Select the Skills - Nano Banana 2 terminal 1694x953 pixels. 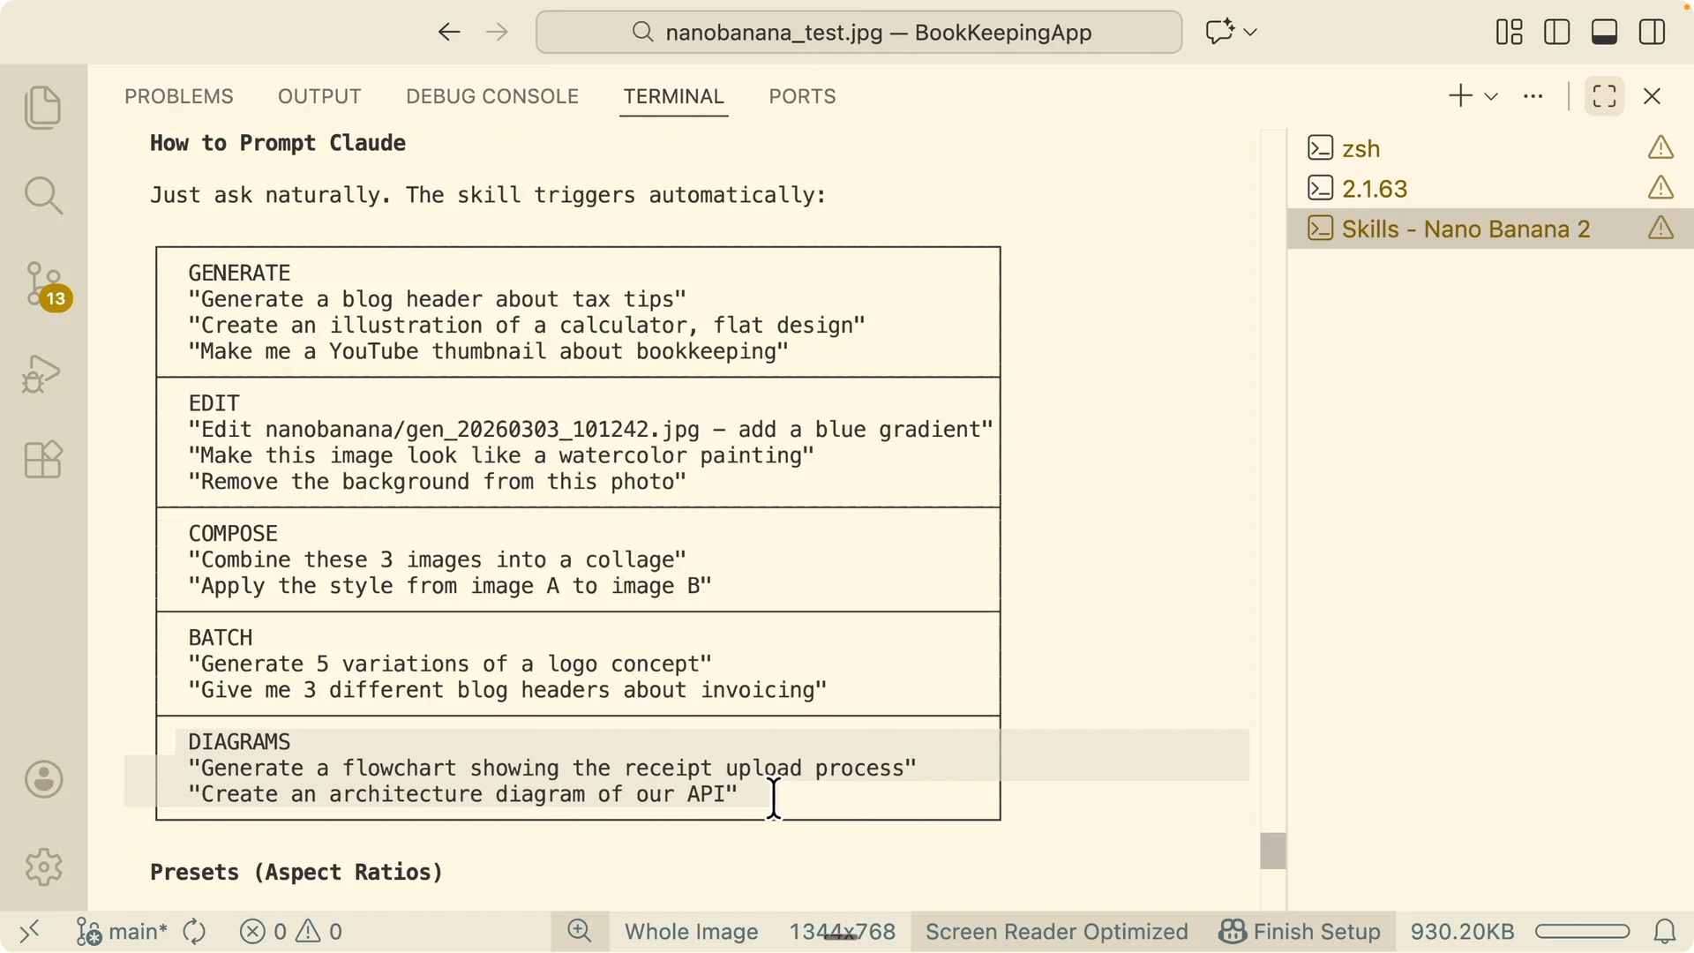click(x=1491, y=229)
